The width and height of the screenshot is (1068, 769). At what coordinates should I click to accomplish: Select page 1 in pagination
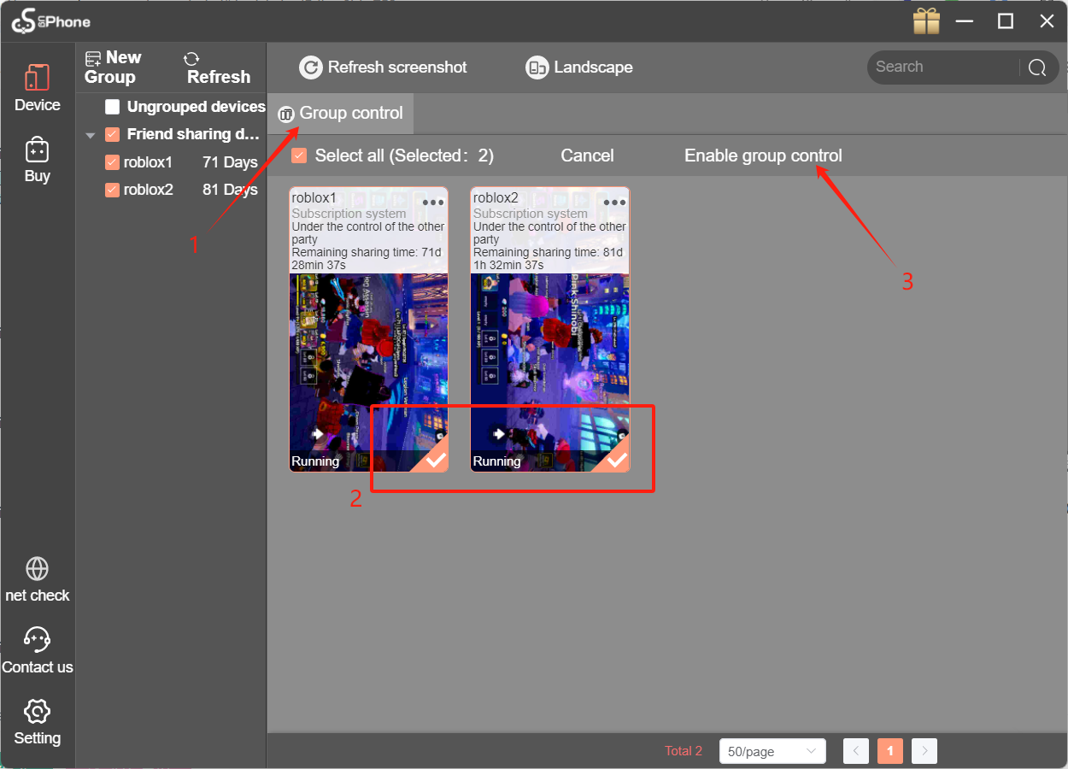(890, 751)
